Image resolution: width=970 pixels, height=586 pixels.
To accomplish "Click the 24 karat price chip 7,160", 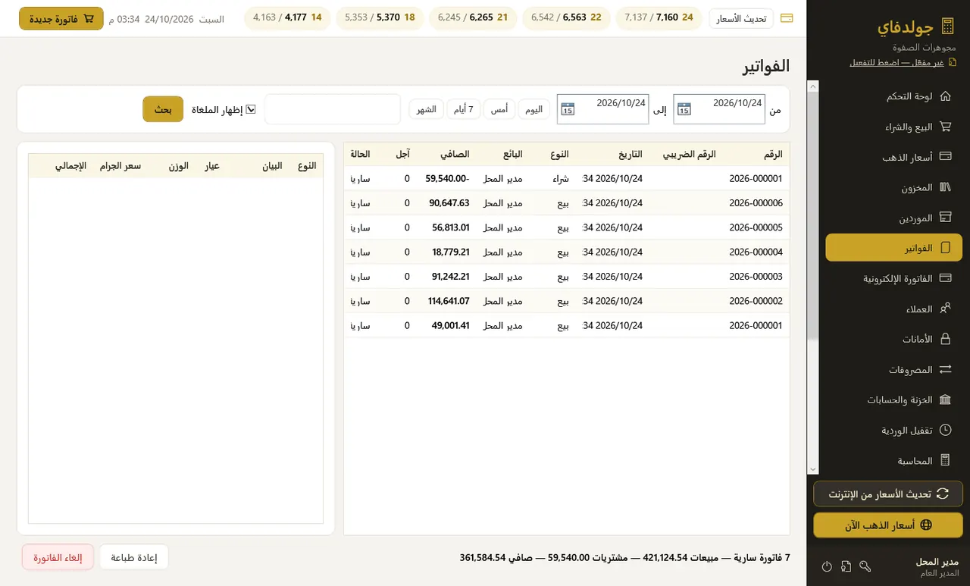I will point(659,17).
